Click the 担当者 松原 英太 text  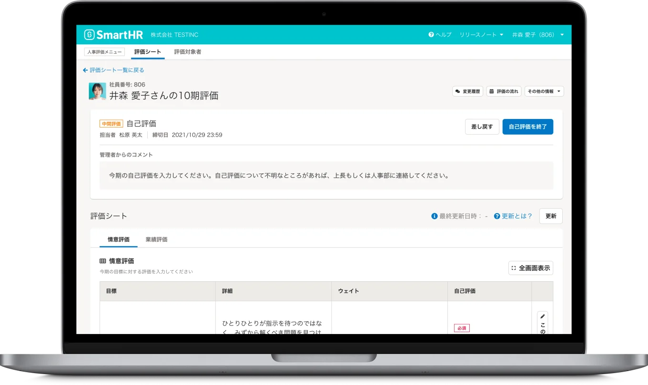pyautogui.click(x=121, y=135)
